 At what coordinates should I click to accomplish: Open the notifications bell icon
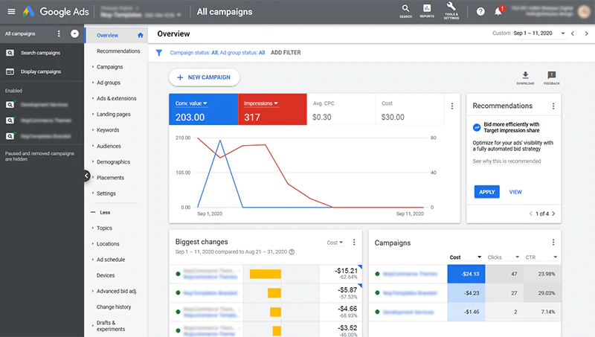498,12
